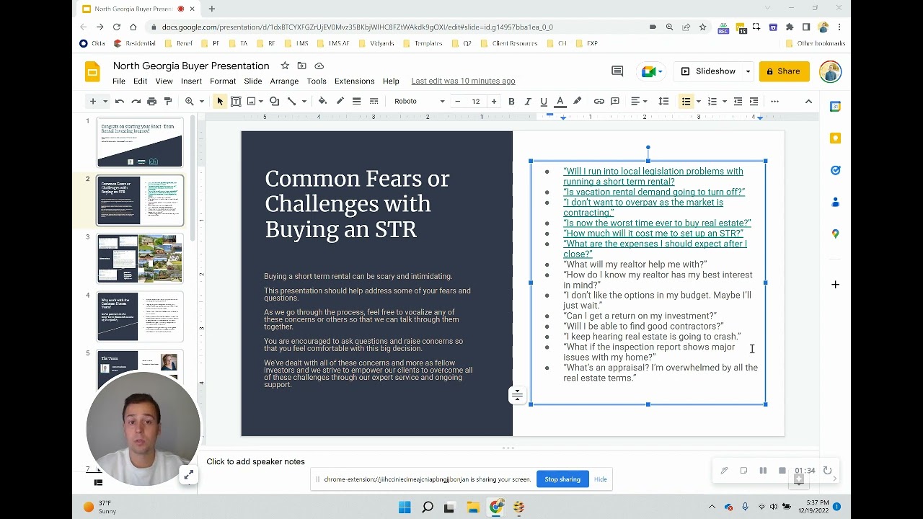
Task: Open the Border dash style option
Action: click(x=374, y=102)
